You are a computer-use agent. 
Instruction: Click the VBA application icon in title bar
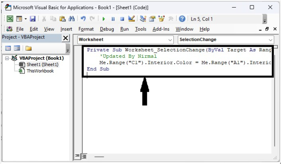point(8,8)
